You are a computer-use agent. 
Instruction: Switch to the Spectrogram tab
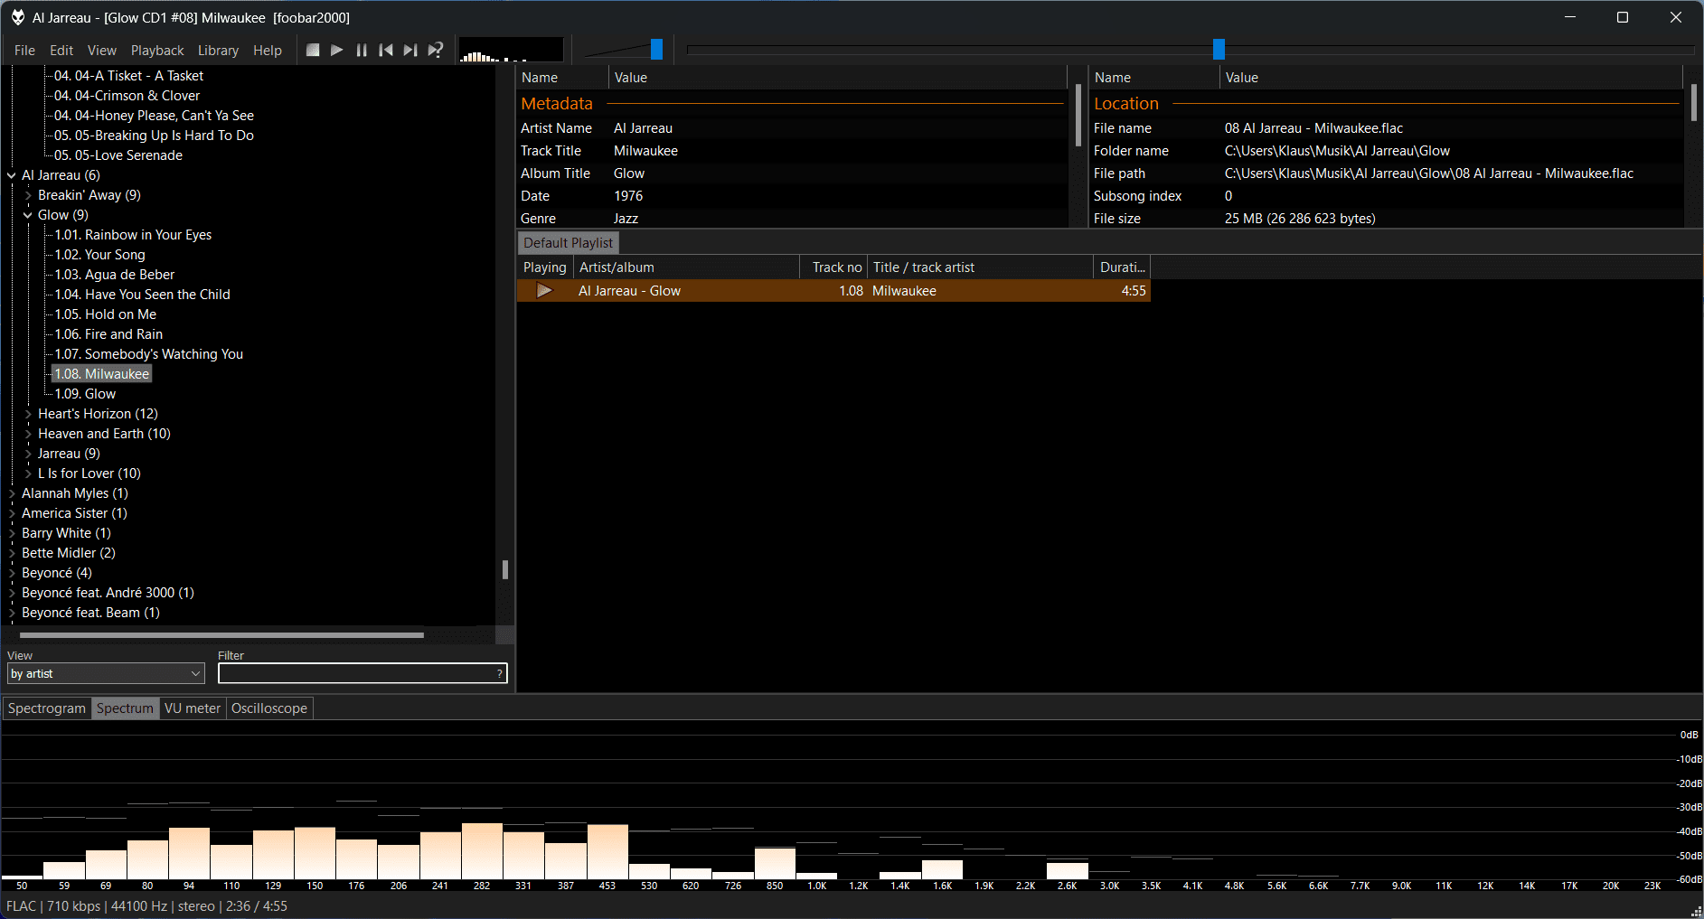47,708
